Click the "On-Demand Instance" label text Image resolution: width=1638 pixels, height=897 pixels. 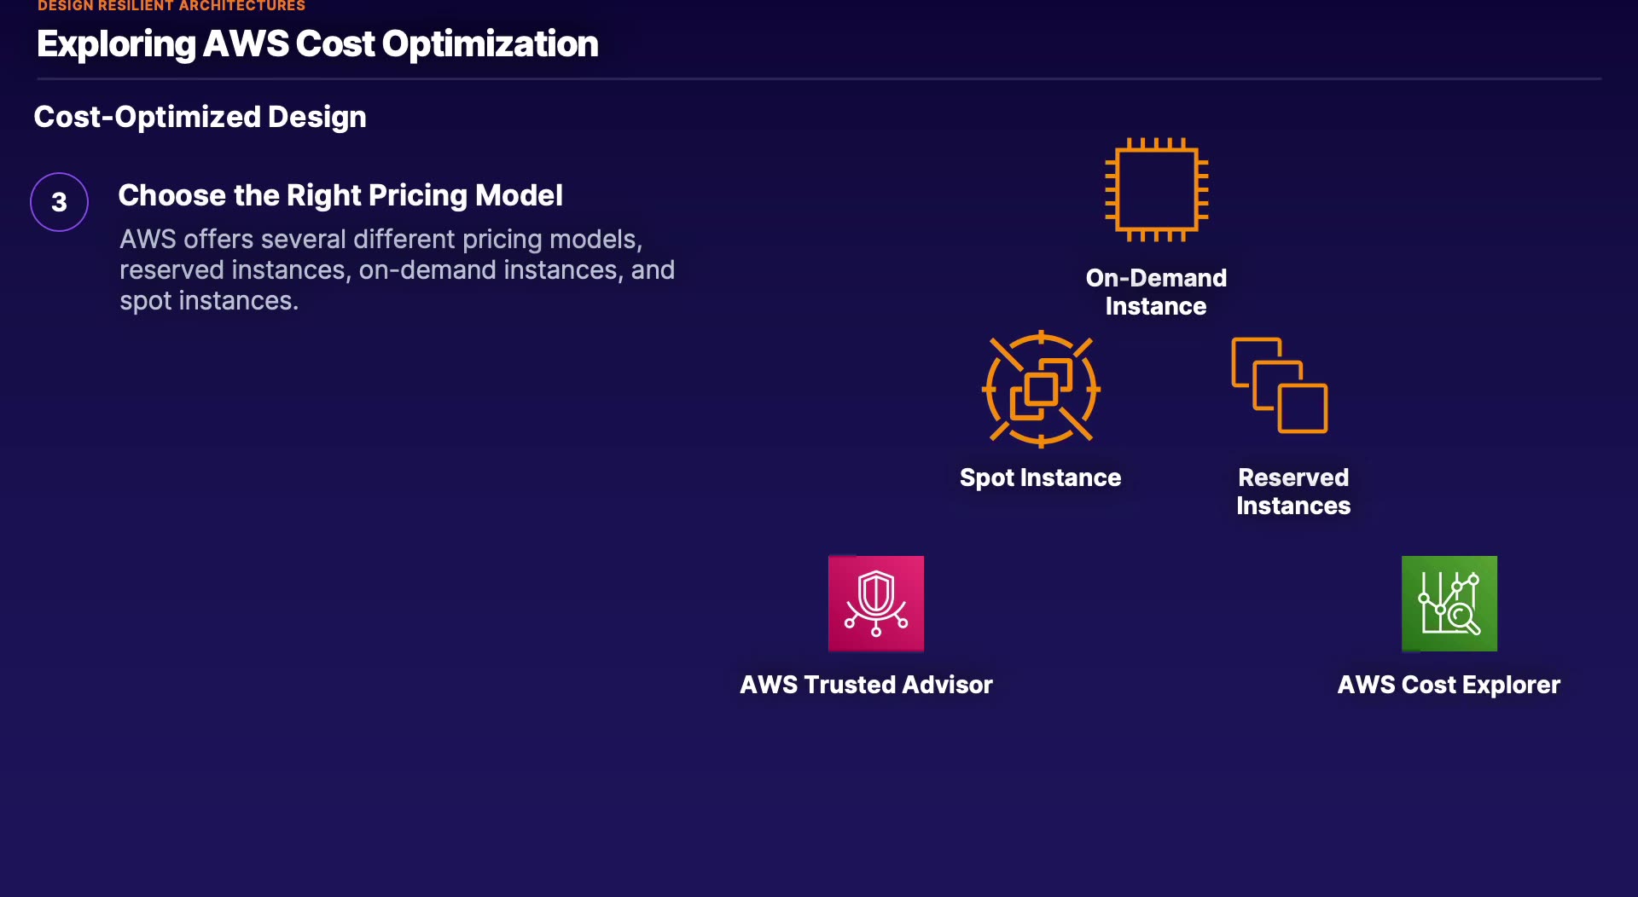pos(1156,292)
